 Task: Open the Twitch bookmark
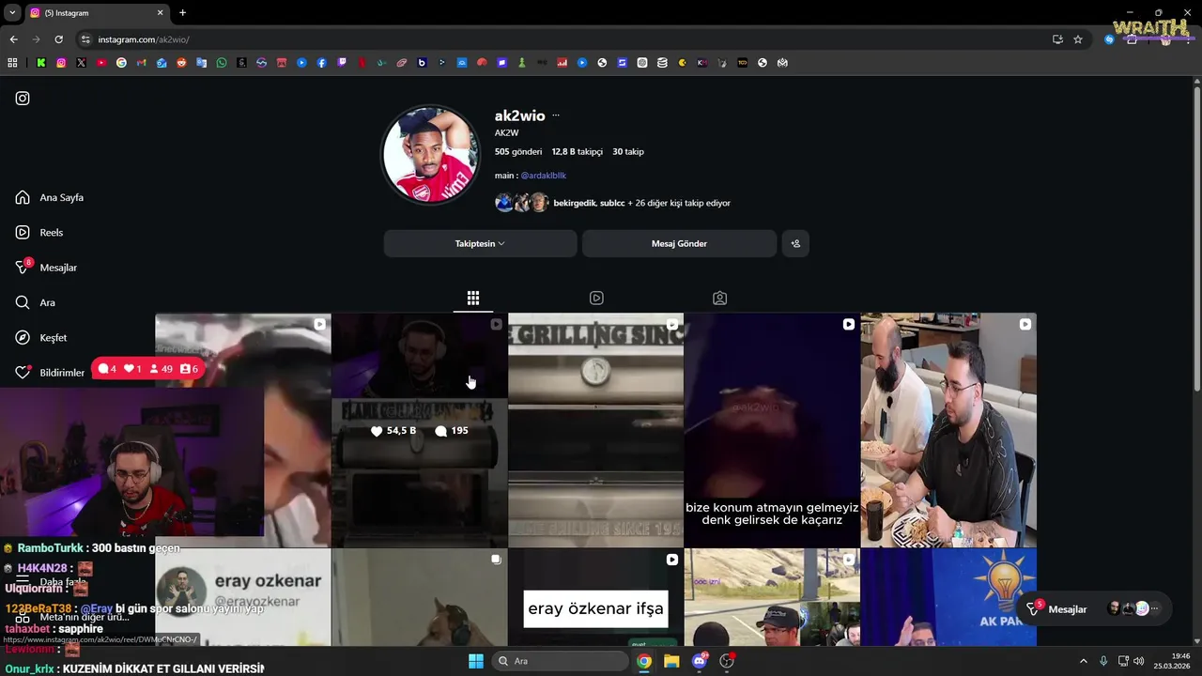342,63
